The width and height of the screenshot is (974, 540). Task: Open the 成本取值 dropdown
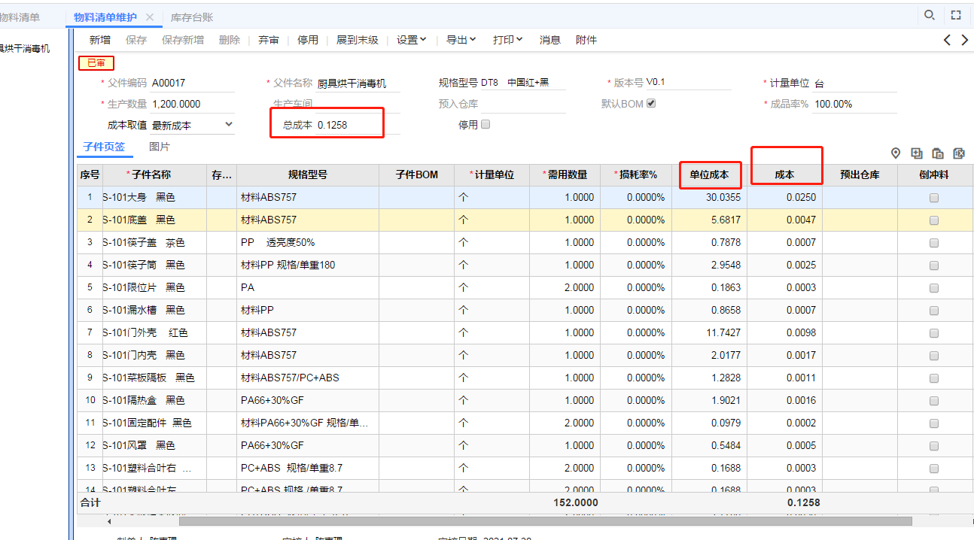point(193,125)
